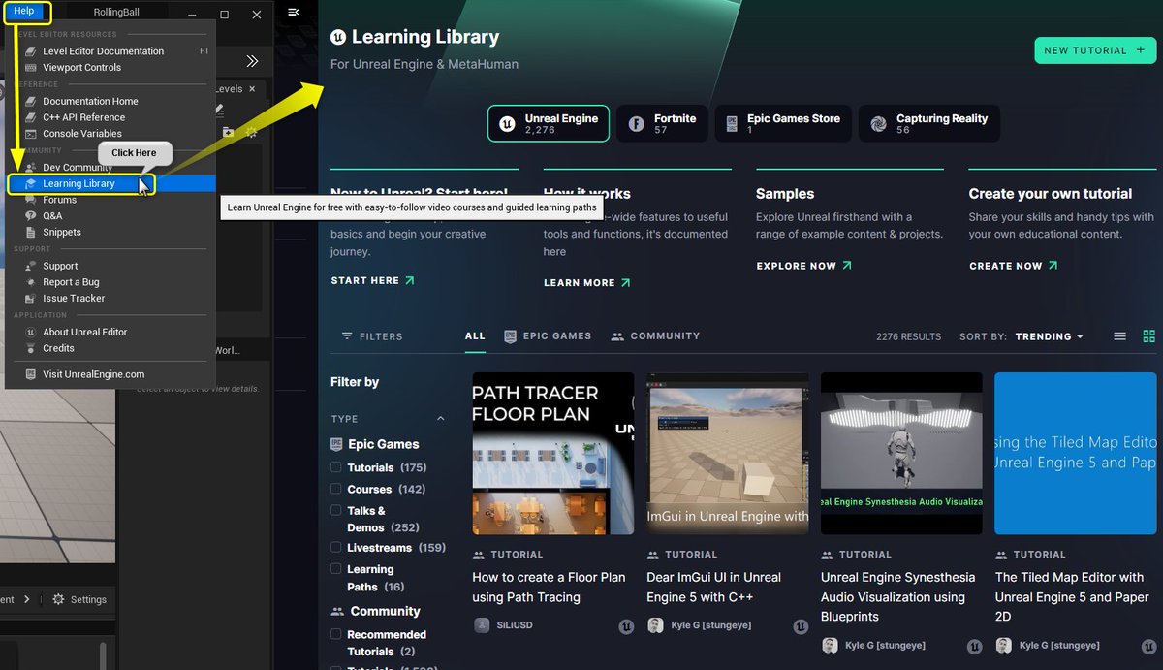Select the Fortnite 57 category
Image resolution: width=1163 pixels, height=670 pixels.
[663, 124]
